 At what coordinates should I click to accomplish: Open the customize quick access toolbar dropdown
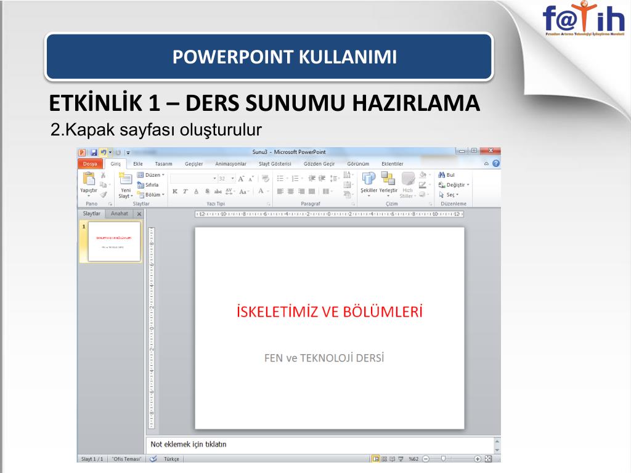pyautogui.click(x=128, y=153)
